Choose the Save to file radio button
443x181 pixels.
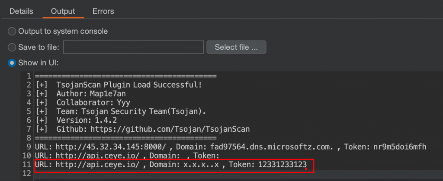click(x=12, y=47)
